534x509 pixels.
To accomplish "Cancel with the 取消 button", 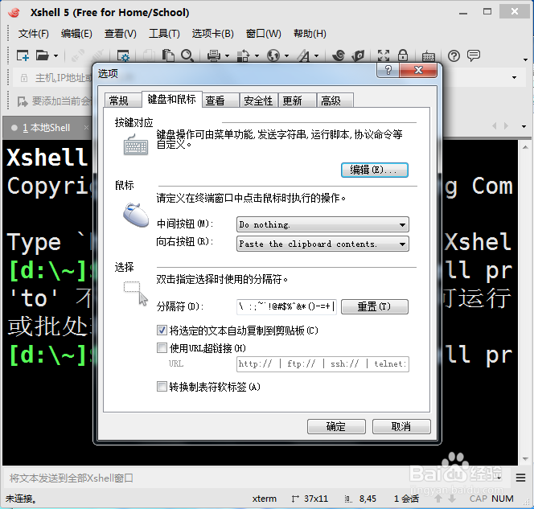I will click(x=401, y=426).
